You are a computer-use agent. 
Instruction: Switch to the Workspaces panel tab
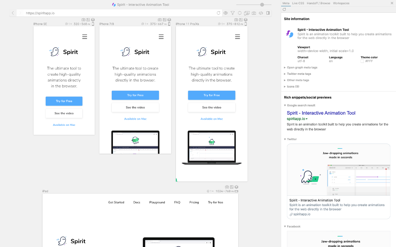[x=341, y=3]
